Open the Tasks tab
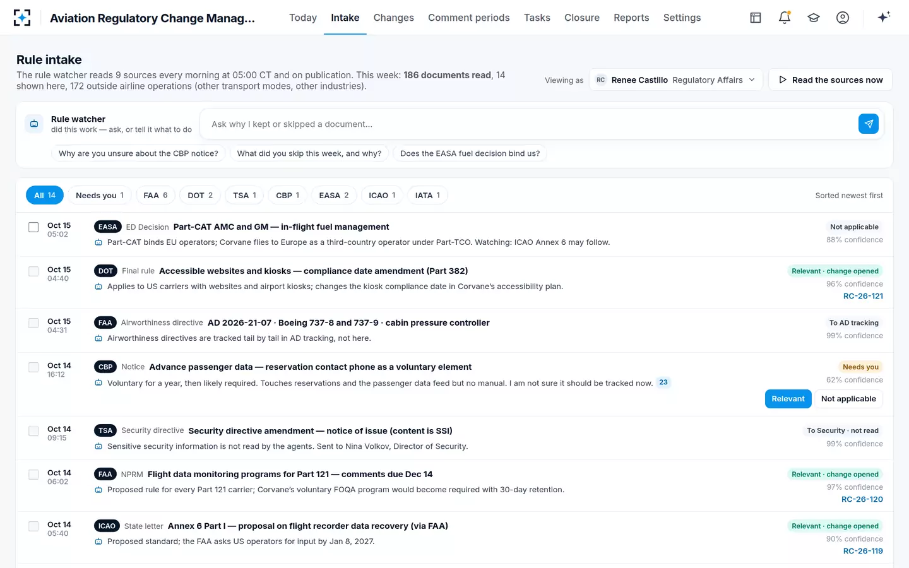Screen dimensions: 909x568 pyautogui.click(x=537, y=18)
